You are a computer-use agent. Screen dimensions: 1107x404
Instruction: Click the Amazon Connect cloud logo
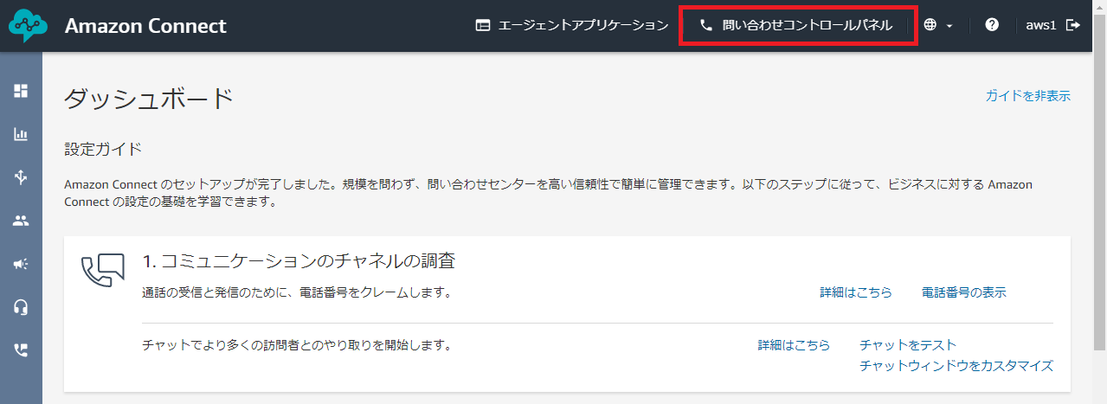[29, 25]
